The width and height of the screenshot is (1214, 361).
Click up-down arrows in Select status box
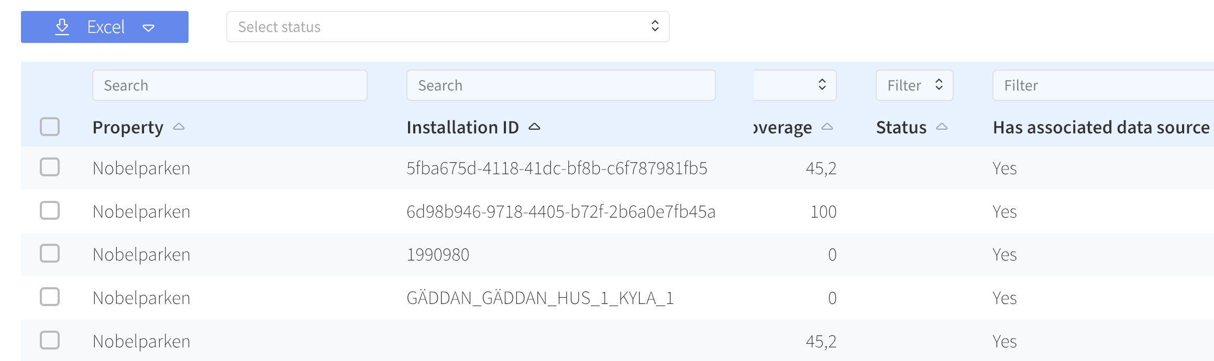pyautogui.click(x=655, y=26)
